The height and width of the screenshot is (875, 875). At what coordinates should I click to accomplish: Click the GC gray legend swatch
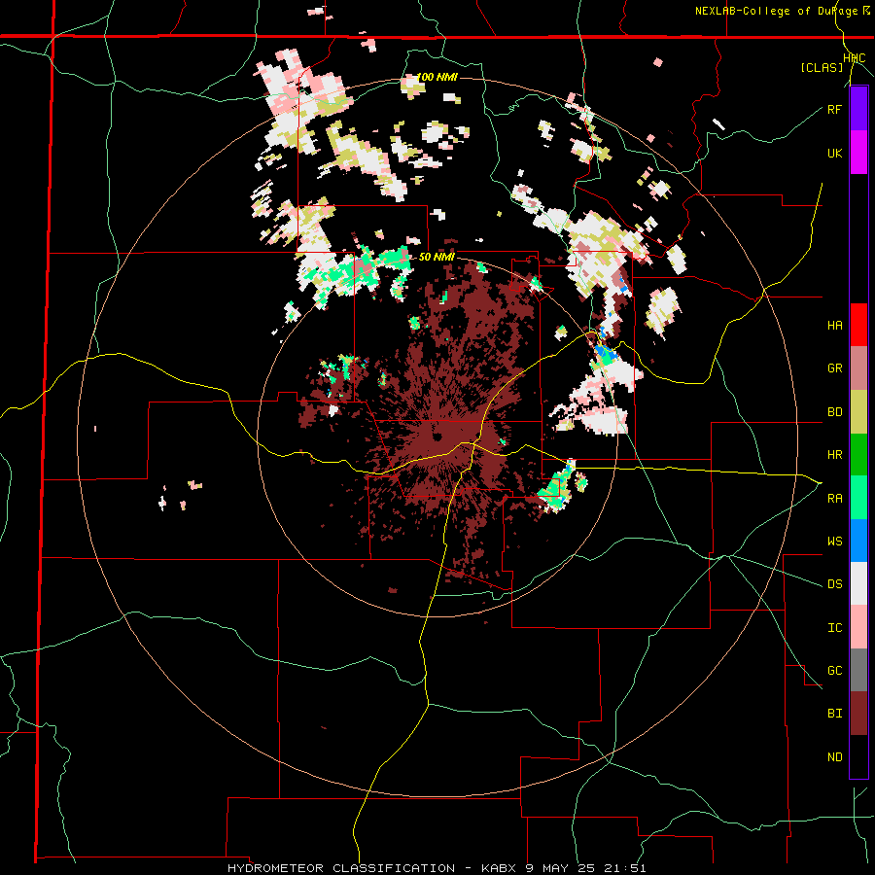[x=858, y=670]
